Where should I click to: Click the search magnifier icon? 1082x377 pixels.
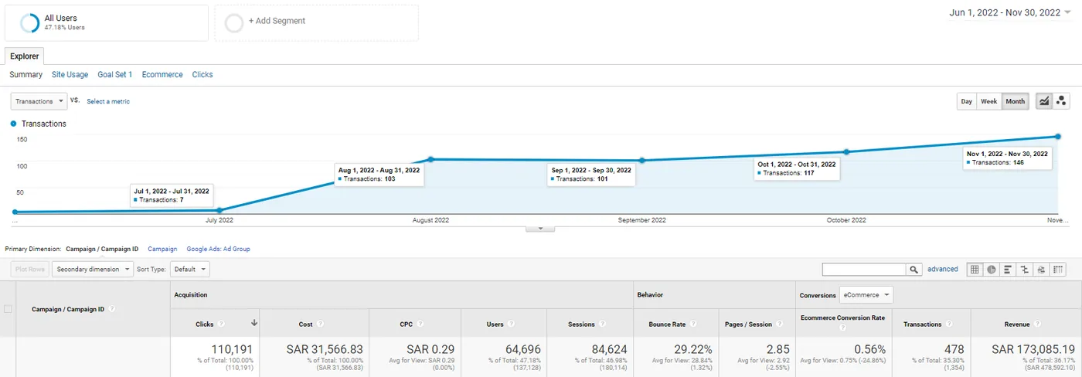click(x=914, y=270)
